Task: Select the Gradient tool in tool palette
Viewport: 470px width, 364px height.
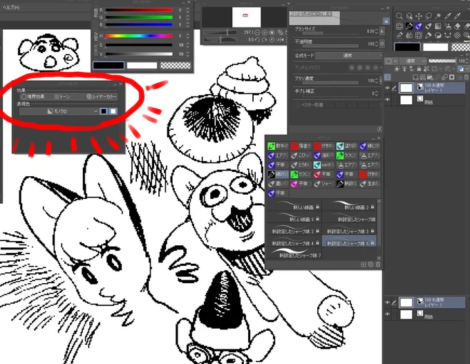Action: point(438,26)
